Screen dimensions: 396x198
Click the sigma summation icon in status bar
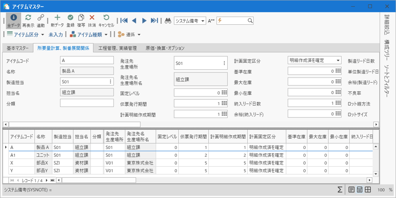point(340,190)
